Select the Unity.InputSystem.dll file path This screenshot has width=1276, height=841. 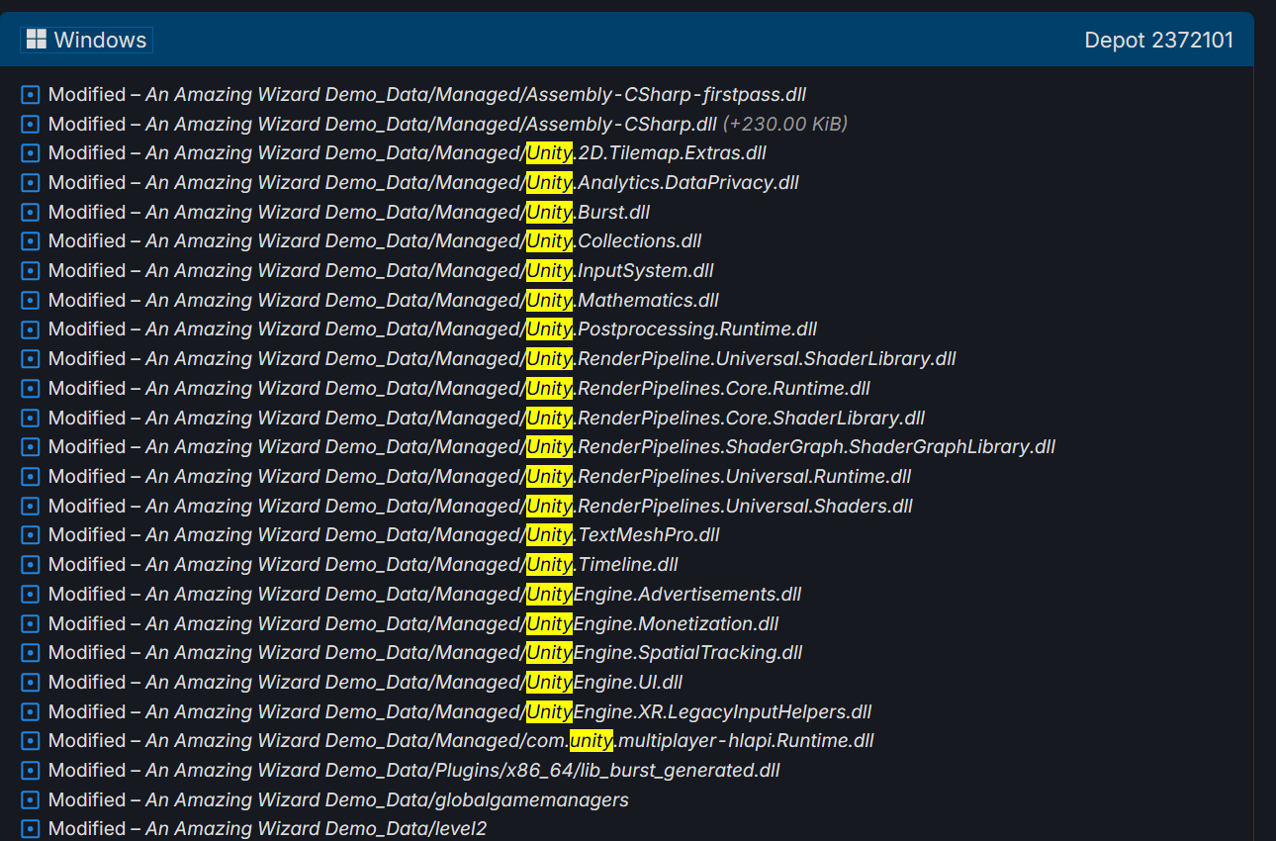[429, 271]
